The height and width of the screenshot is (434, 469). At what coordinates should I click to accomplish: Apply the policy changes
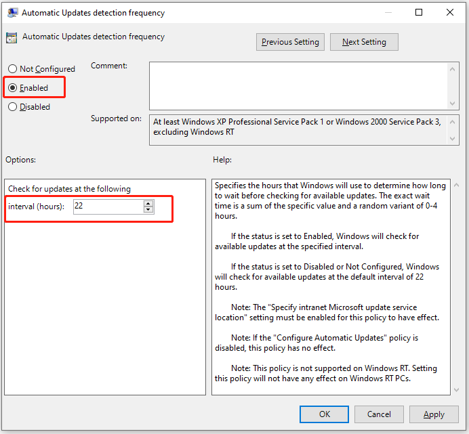tap(434, 414)
